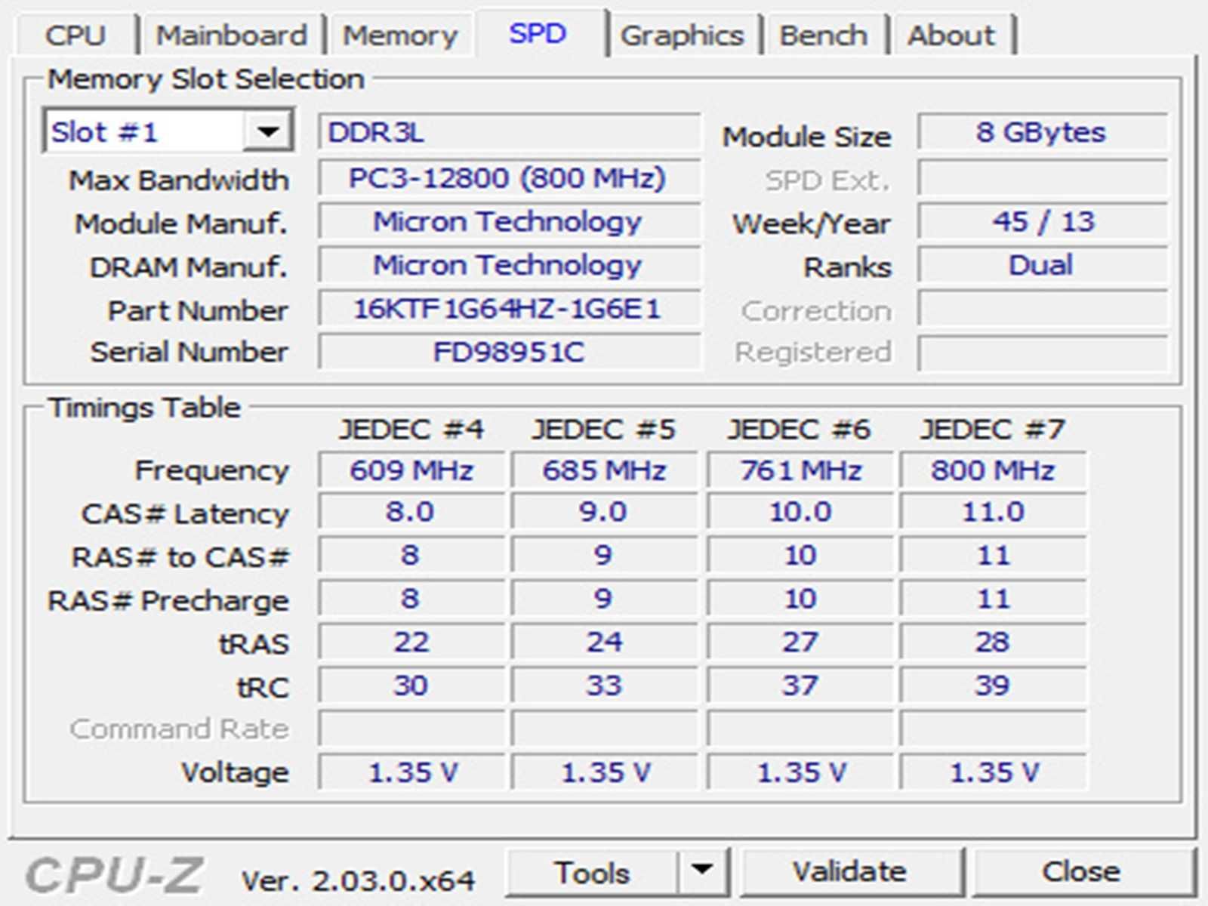Viewport: 1208px width, 906px height.
Task: Click the RAS# to CAS# row label
Action: [x=180, y=557]
